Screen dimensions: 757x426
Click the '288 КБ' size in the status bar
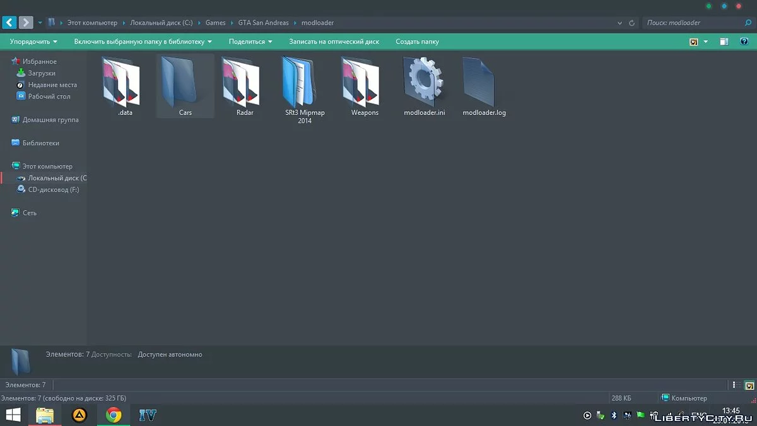coord(621,398)
